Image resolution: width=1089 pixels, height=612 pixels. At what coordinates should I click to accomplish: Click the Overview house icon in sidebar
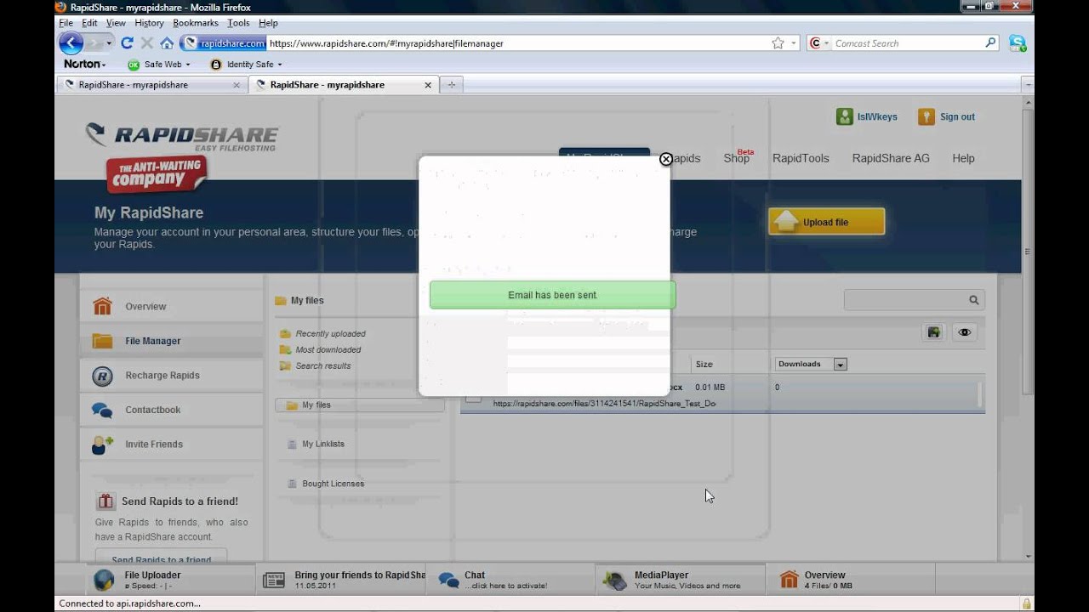click(x=103, y=306)
